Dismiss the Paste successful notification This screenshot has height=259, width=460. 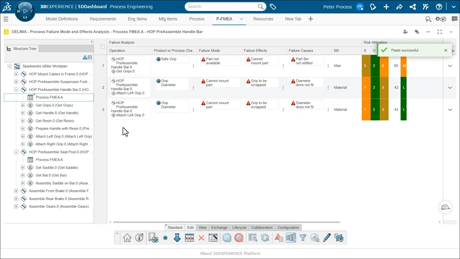pos(446,50)
